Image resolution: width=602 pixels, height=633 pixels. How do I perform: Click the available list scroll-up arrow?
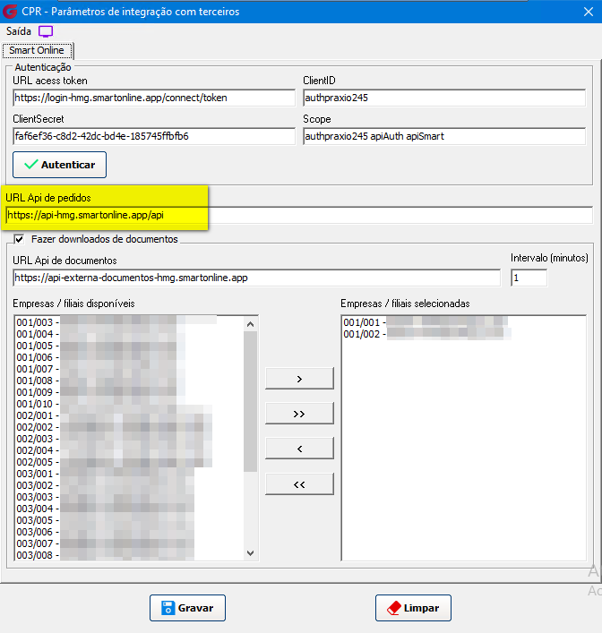click(251, 324)
